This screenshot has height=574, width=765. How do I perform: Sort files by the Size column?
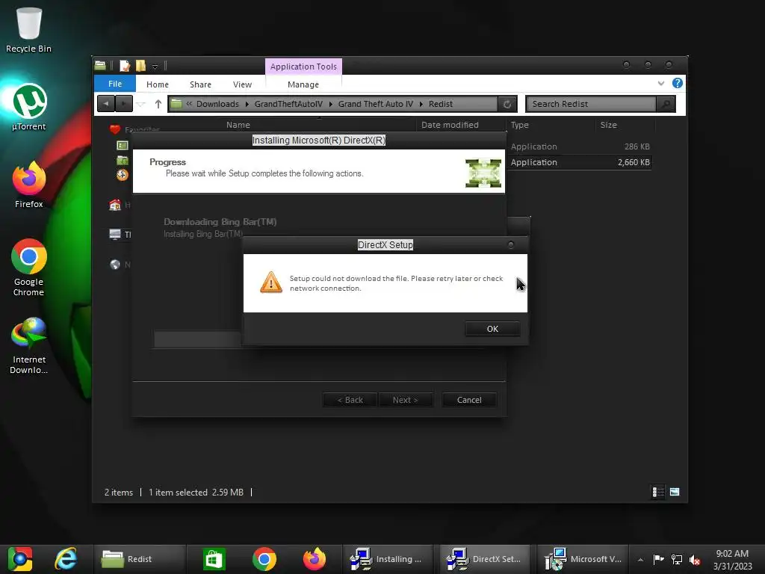click(608, 125)
